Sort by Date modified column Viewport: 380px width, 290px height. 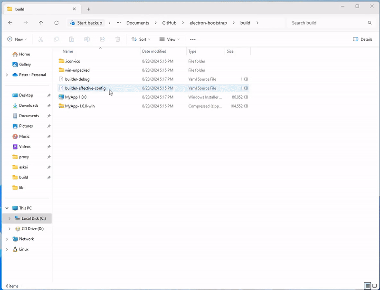[163, 51]
